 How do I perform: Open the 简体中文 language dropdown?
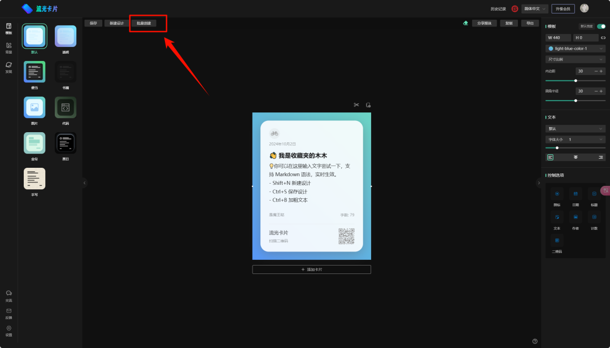[x=535, y=8]
